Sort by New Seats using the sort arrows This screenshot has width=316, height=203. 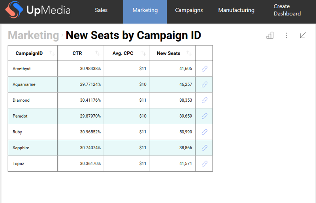[189, 53]
